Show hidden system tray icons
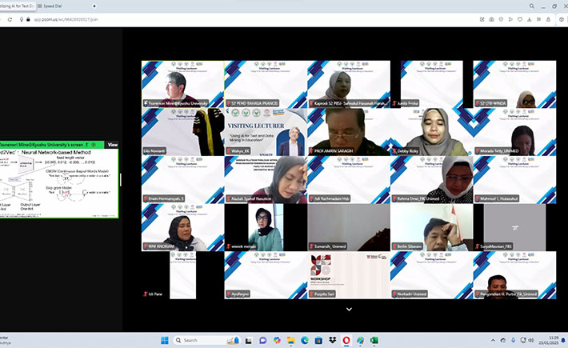Viewport: 568px width, 348px height. [x=494, y=340]
